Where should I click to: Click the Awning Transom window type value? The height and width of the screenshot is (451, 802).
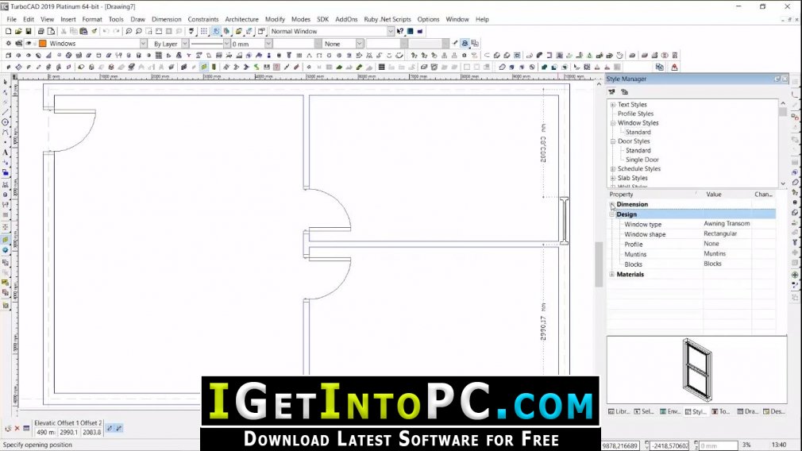point(727,223)
